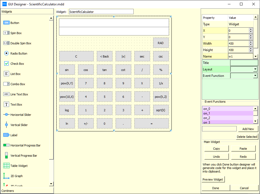Viewport: 260px width, 194px height.
Task: Click the Name property value w1
Action: (241, 56)
